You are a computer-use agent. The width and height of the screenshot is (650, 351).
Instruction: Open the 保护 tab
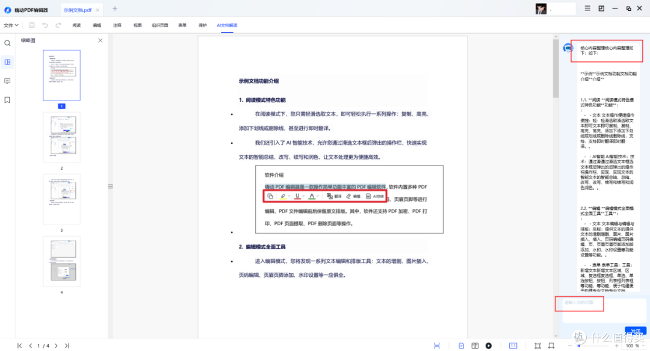(203, 25)
